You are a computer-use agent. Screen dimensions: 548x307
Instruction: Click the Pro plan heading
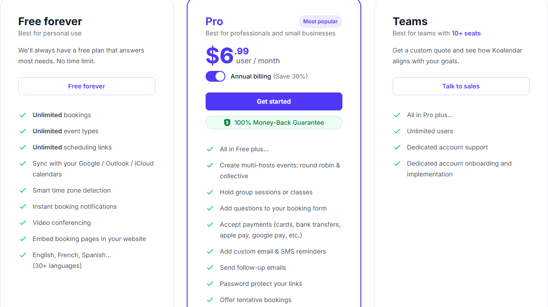(x=214, y=22)
